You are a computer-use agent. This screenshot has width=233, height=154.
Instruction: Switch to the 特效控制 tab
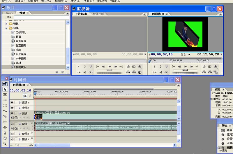click(98, 14)
